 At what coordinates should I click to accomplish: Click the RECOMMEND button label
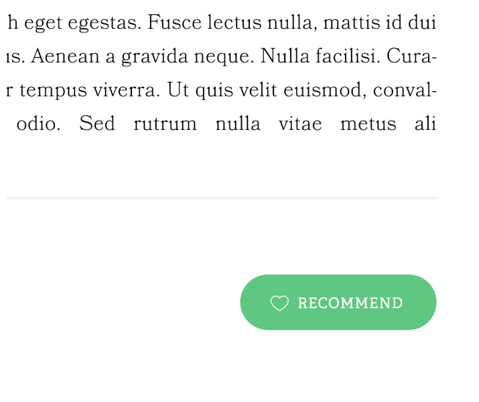coord(350,304)
